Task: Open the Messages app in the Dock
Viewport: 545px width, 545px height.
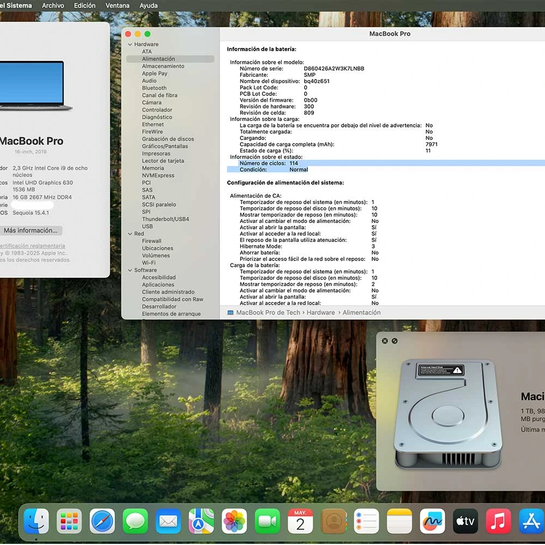Action: coord(135,521)
